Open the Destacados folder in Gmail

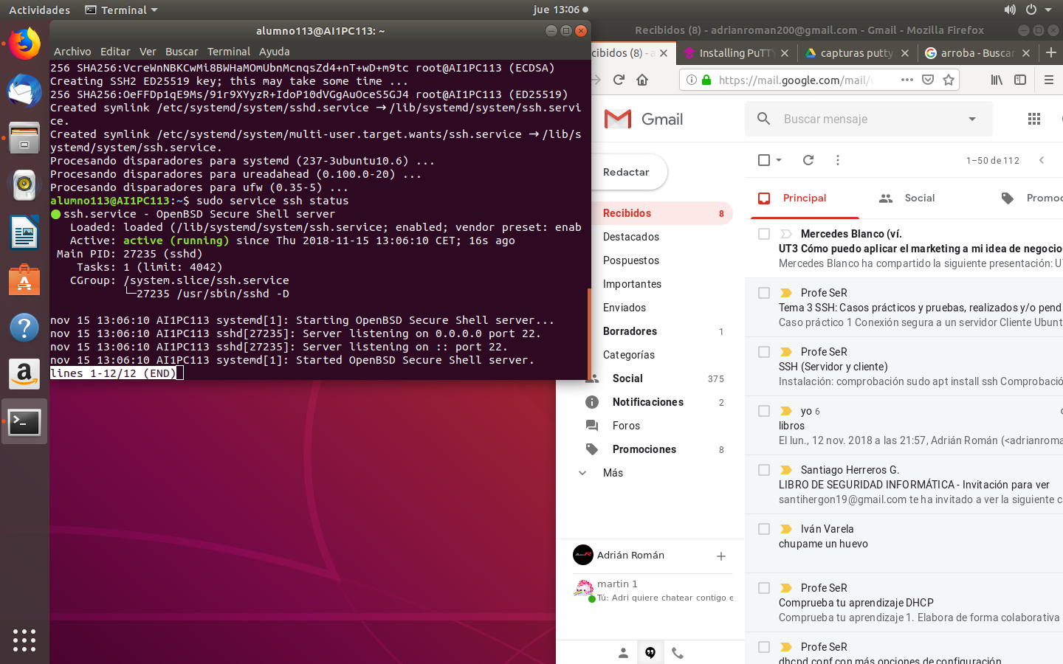631,237
